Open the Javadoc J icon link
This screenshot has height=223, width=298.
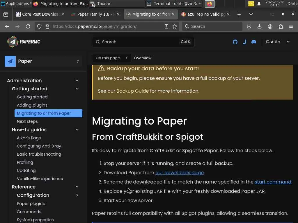click(244, 42)
